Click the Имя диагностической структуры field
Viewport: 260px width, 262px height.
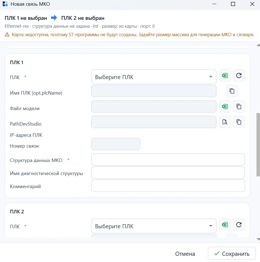coord(168,173)
